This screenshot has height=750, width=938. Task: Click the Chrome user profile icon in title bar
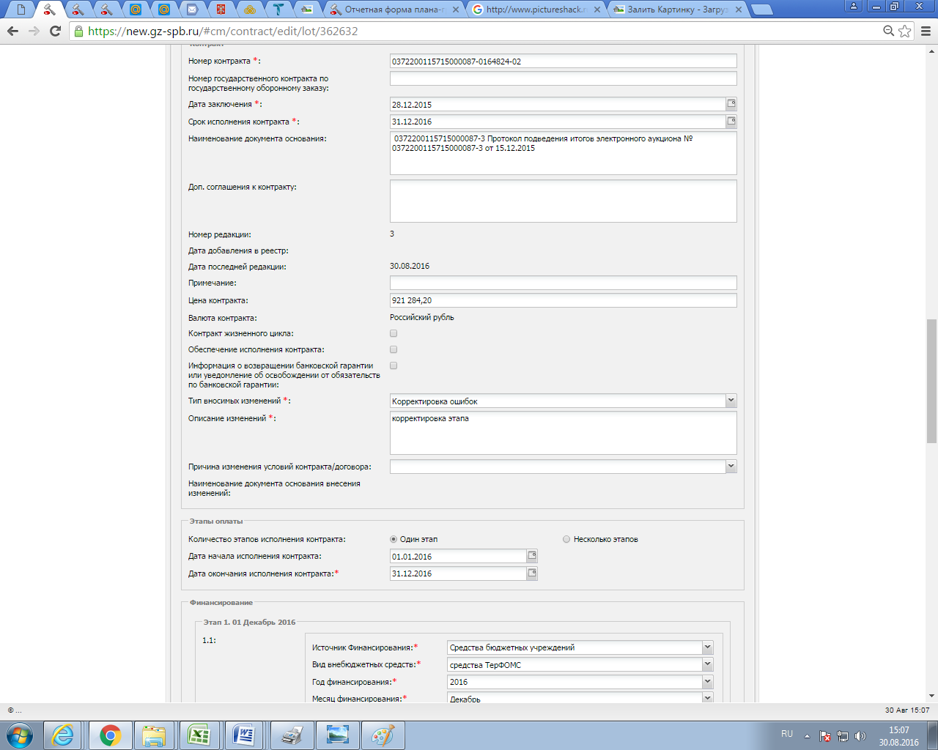pos(854,7)
